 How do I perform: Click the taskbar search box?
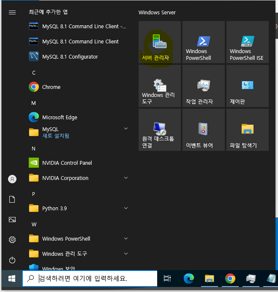click(90, 279)
